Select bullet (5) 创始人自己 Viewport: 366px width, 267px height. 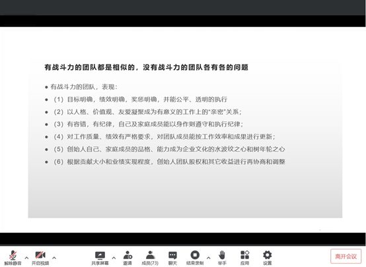point(165,149)
